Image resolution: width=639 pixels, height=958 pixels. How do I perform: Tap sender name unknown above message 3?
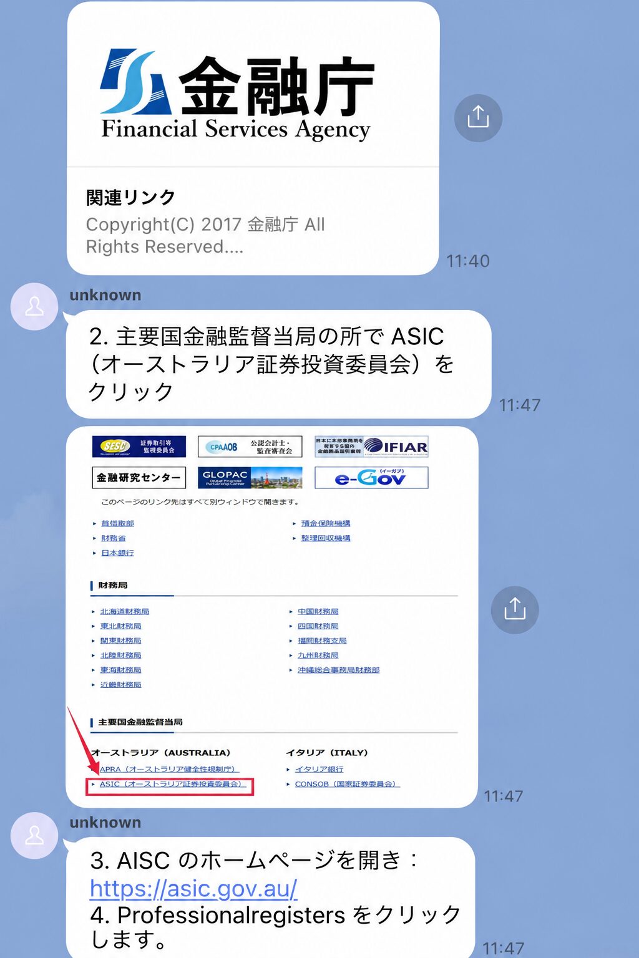pyautogui.click(x=105, y=823)
